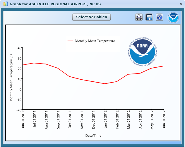
Task: Click the bar chart icon in the title bar
Action: (6, 4)
